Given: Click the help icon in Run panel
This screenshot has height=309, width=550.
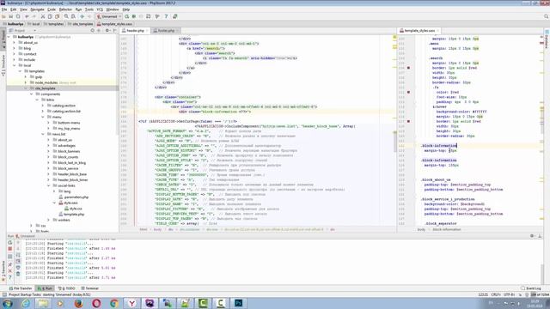Looking at the screenshot, I should [x=9, y=277].
